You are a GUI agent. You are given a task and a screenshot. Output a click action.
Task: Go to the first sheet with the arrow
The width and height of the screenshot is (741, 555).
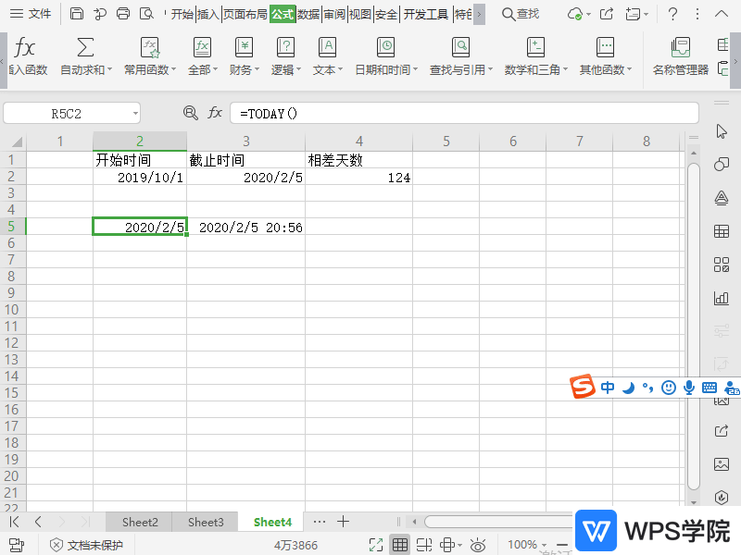(x=14, y=522)
